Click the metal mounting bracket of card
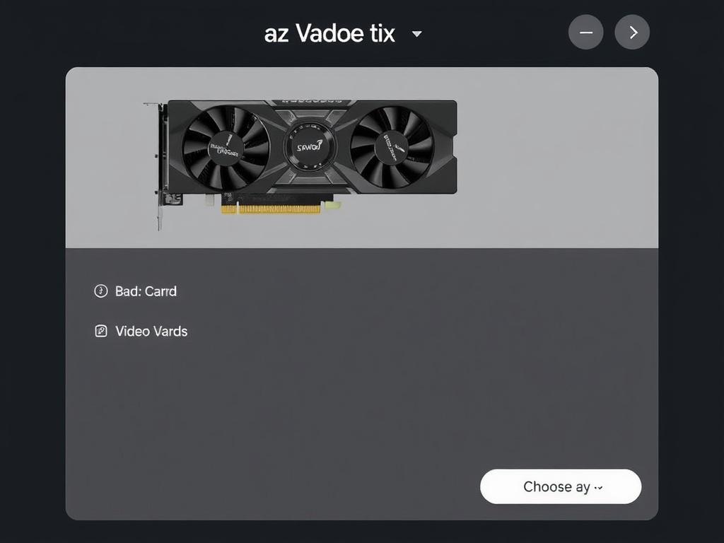Viewport: 724px width, 543px height. click(x=160, y=166)
